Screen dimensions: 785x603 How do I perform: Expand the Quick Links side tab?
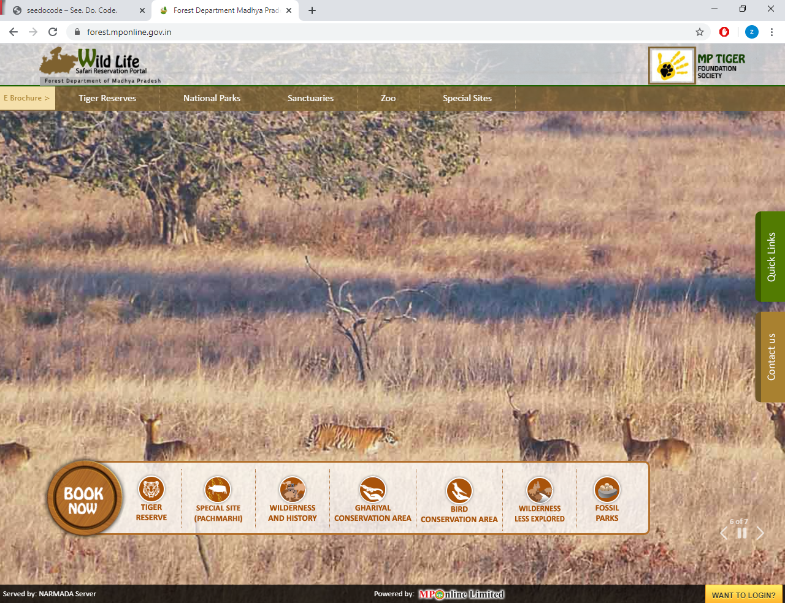[771, 257]
